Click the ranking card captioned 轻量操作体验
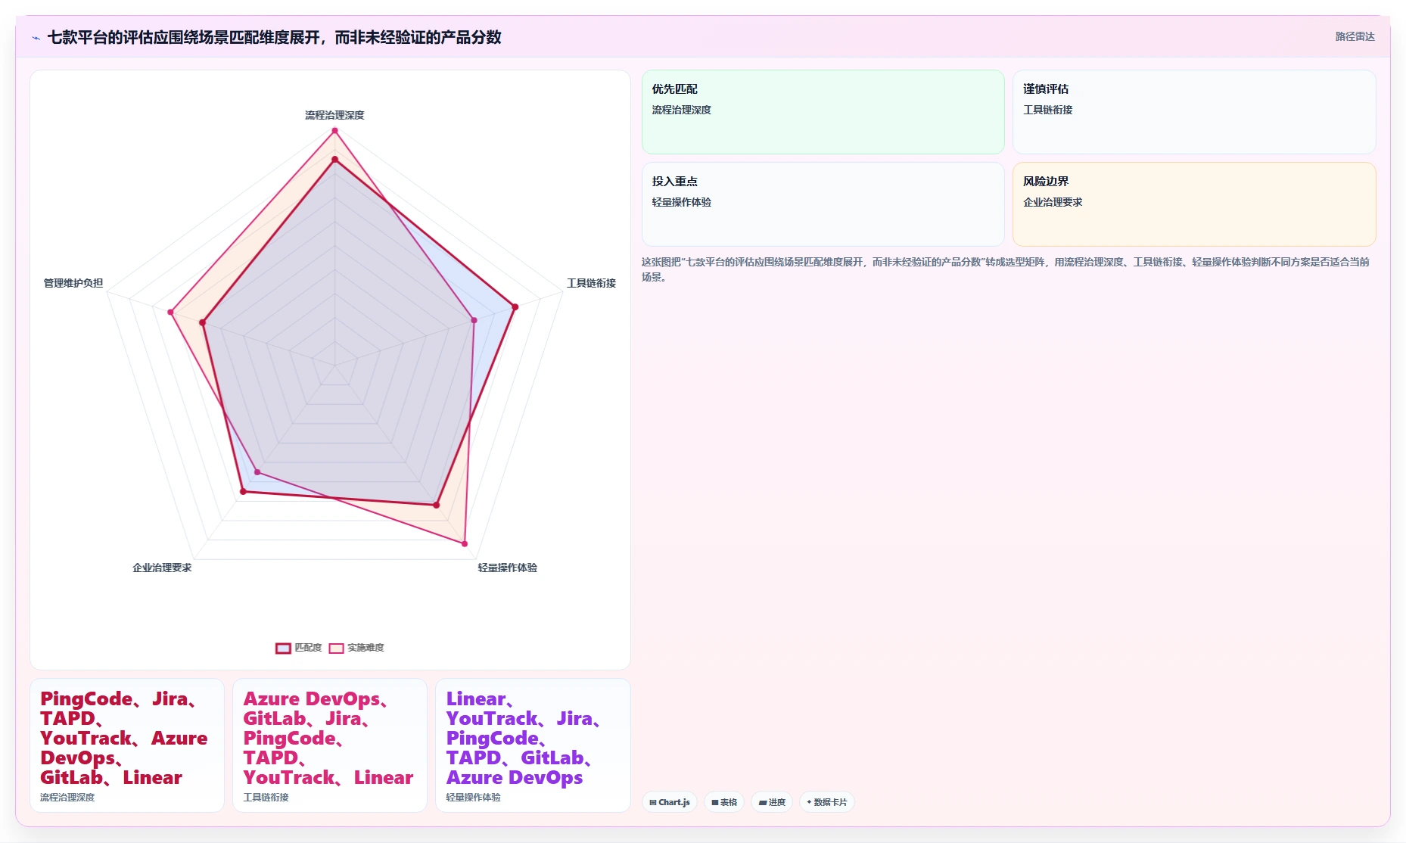 [533, 745]
